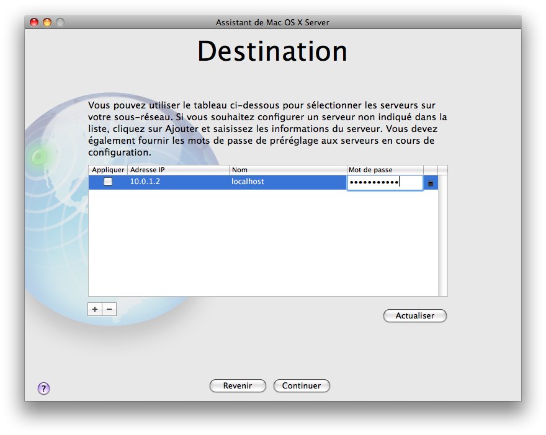Close the assistant window with red button
Viewport: 546px width, 435px height.
34,22
